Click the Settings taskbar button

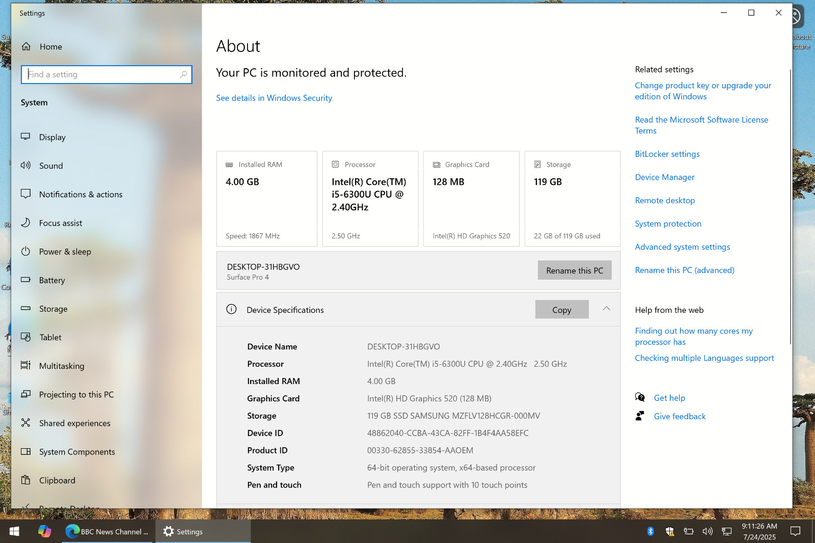[203, 531]
